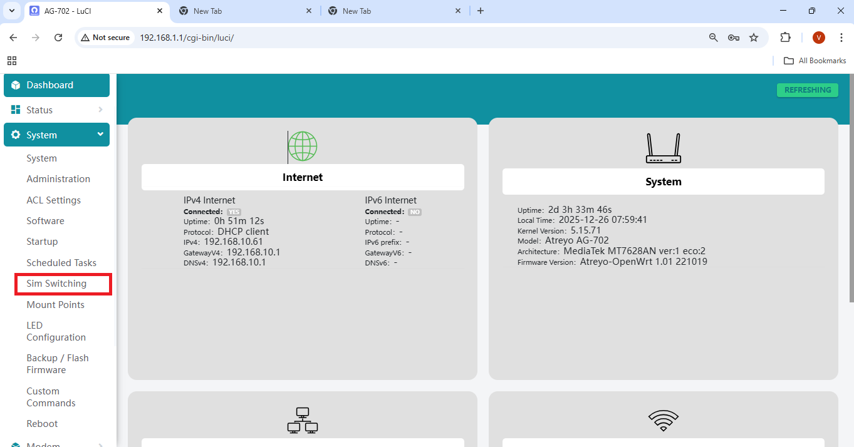Viewport: 854px width, 447px height.
Task: Open the Administration page
Action: pos(58,179)
